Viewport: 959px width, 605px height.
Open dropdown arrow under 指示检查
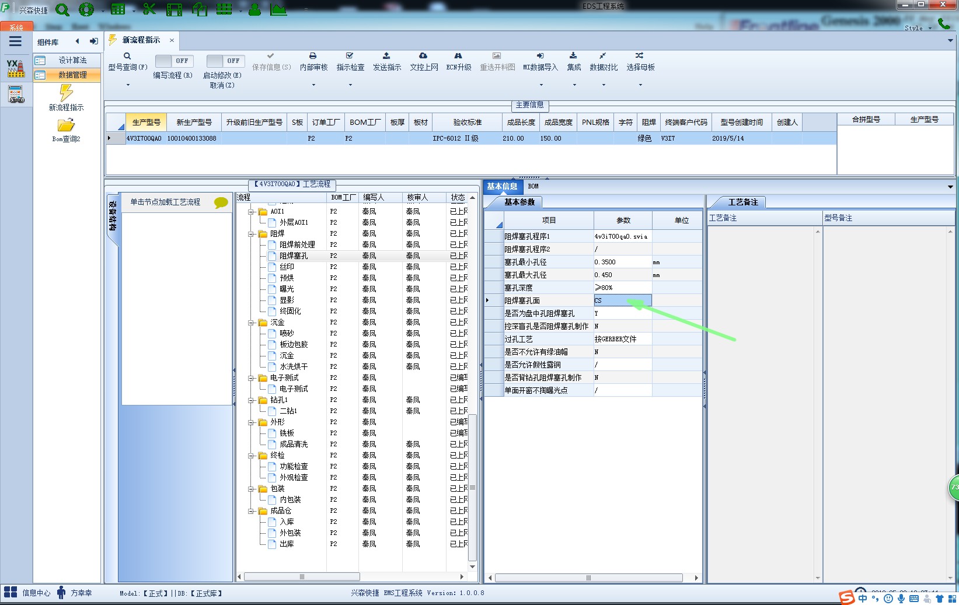pos(350,85)
